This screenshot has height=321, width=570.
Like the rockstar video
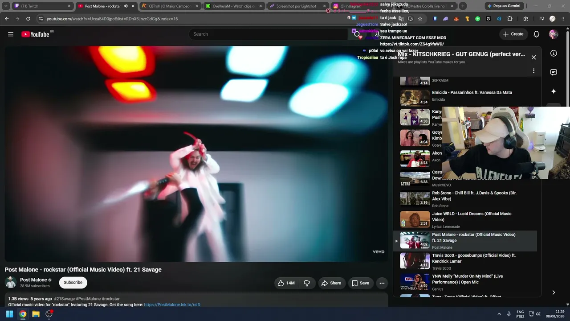(x=286, y=283)
